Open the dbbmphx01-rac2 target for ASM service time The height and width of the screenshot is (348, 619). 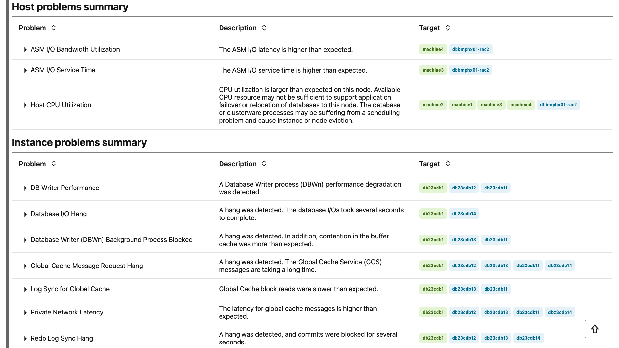470,70
